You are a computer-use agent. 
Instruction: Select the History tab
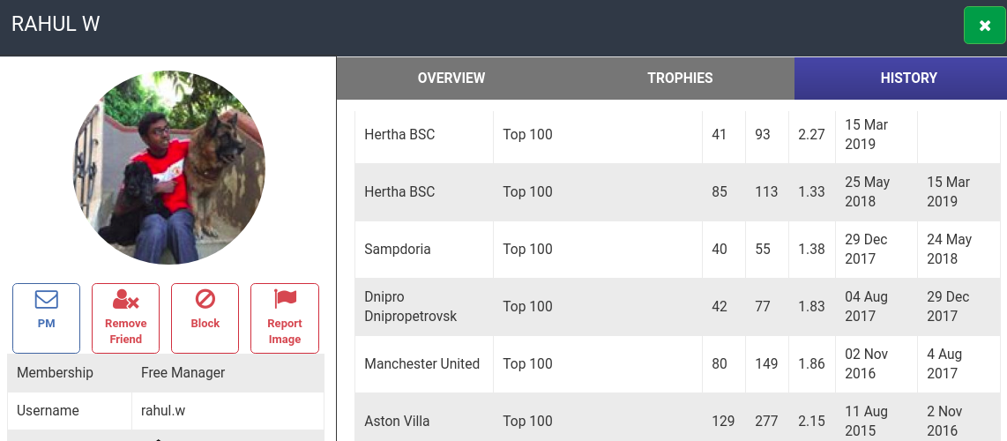click(908, 78)
